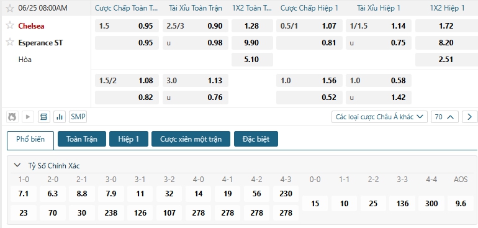Pick AOS correct score odds 9.6
The image size is (478, 228).
[461, 204]
